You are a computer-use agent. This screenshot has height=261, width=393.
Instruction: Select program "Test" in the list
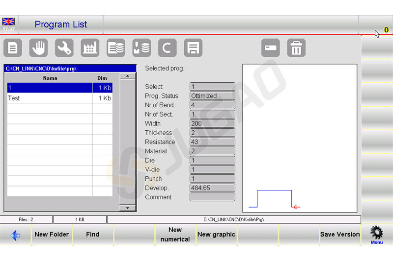pos(49,98)
